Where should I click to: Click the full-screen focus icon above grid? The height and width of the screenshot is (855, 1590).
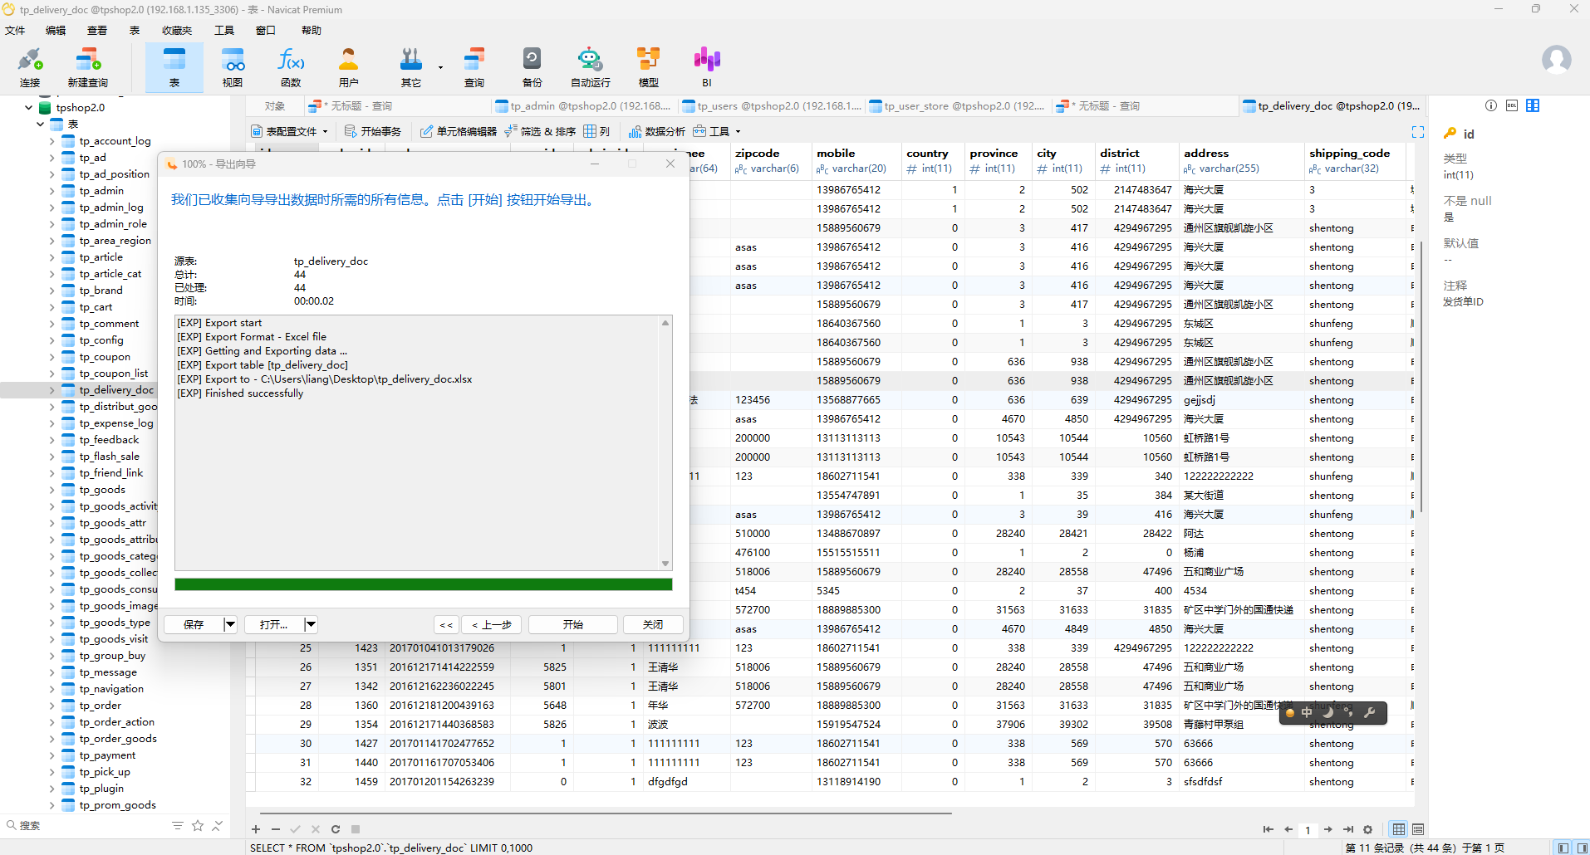point(1418,132)
